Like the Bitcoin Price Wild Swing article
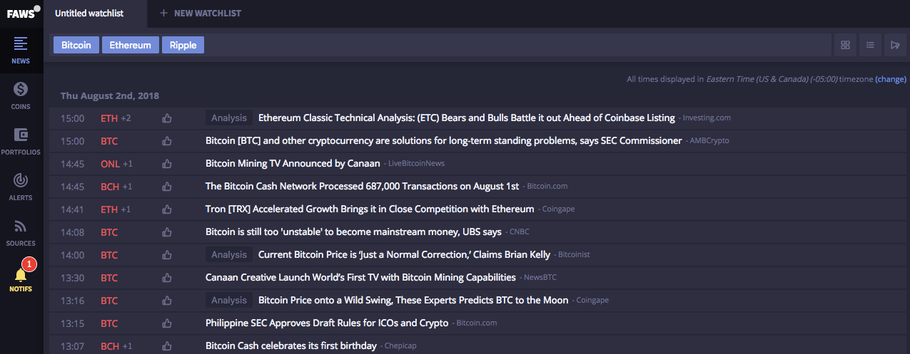910x354 pixels. pyautogui.click(x=167, y=301)
